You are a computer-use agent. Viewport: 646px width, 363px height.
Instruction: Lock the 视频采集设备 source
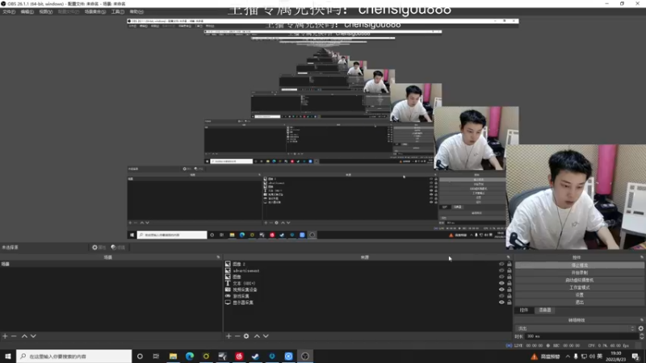click(510, 290)
